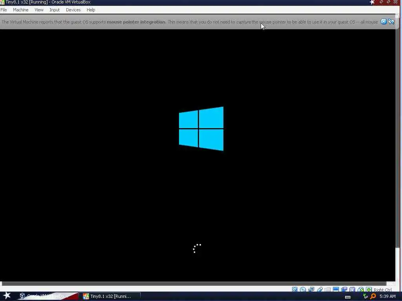This screenshot has width=402, height=301.
Task: Click the VirtualBox icon in the title bar
Action: coord(2,2)
